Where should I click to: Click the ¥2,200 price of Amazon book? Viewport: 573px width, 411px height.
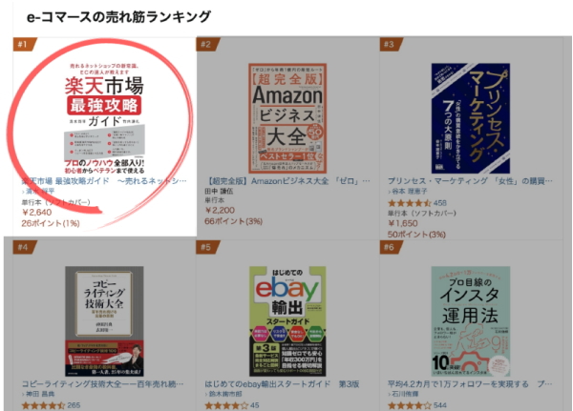220,210
